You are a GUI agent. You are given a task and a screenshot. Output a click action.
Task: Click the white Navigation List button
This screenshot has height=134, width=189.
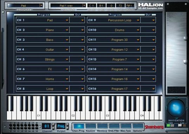pyautogui.click(x=180, y=126)
